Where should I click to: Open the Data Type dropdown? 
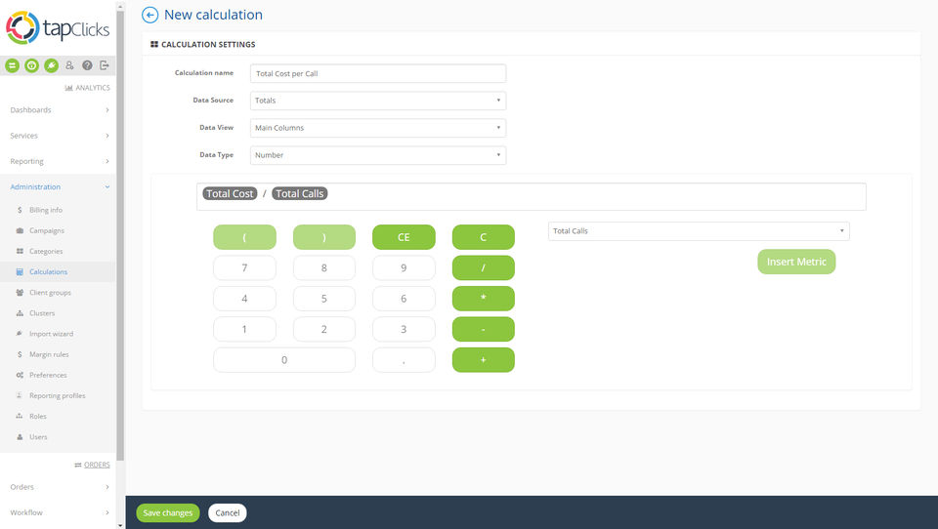[x=378, y=155]
